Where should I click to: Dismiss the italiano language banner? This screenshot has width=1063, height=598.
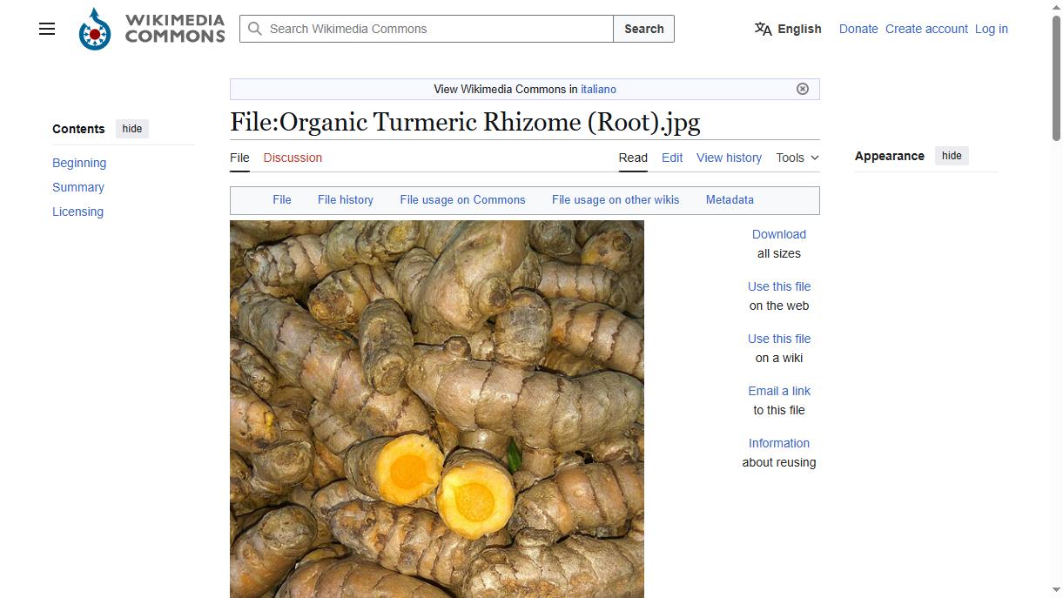pyautogui.click(x=803, y=89)
